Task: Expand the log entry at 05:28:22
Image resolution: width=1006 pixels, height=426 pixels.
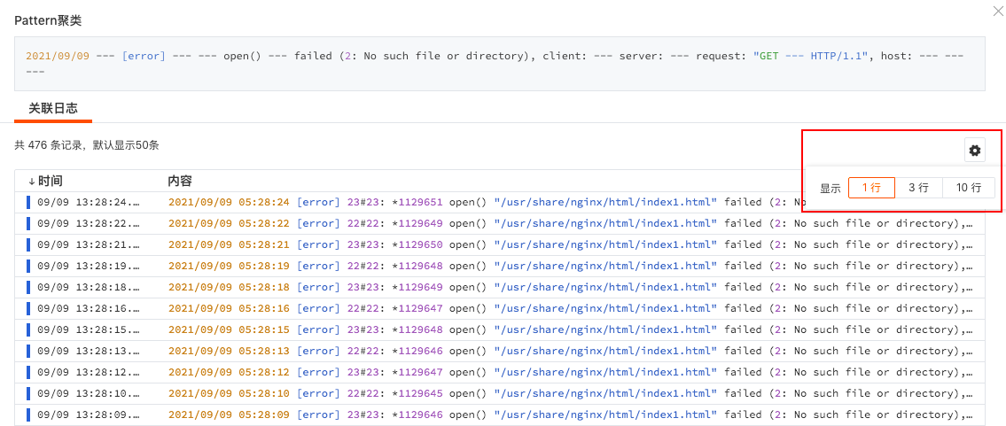Action: pyautogui.click(x=532, y=223)
